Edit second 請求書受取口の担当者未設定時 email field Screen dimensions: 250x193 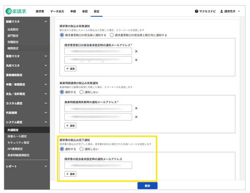tap(98, 60)
